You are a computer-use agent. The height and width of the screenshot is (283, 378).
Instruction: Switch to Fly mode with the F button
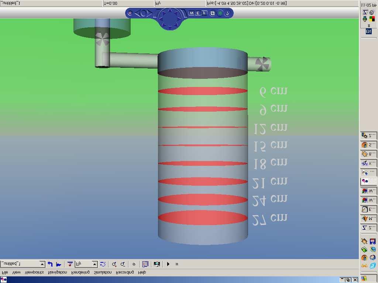pos(204,13)
